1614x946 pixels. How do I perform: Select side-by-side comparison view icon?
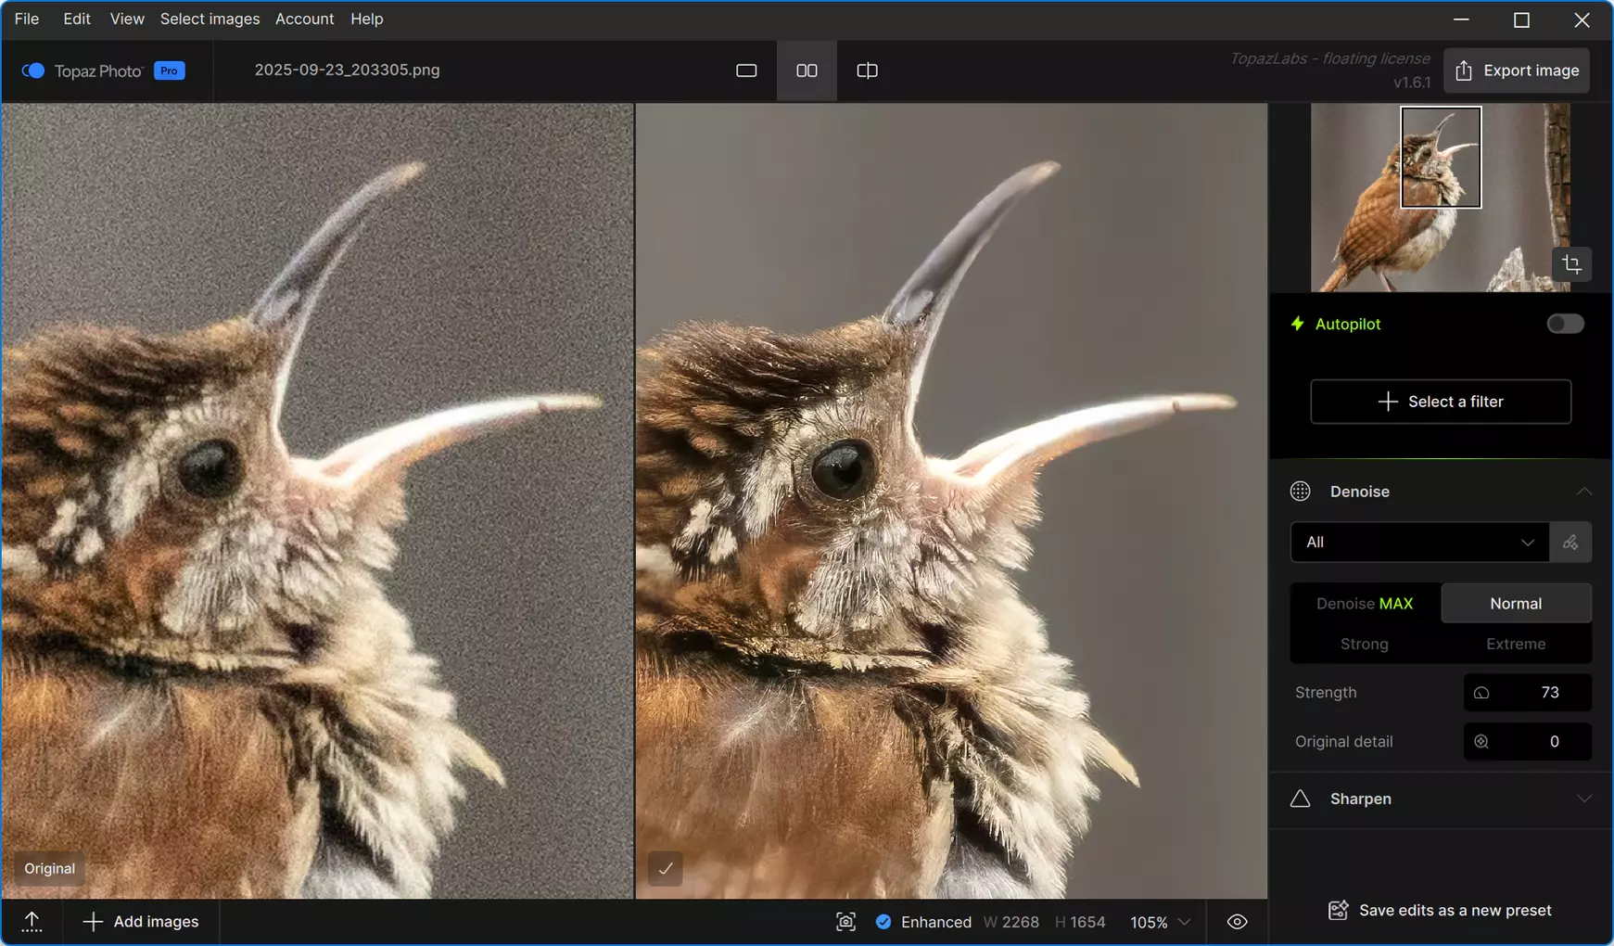click(807, 70)
